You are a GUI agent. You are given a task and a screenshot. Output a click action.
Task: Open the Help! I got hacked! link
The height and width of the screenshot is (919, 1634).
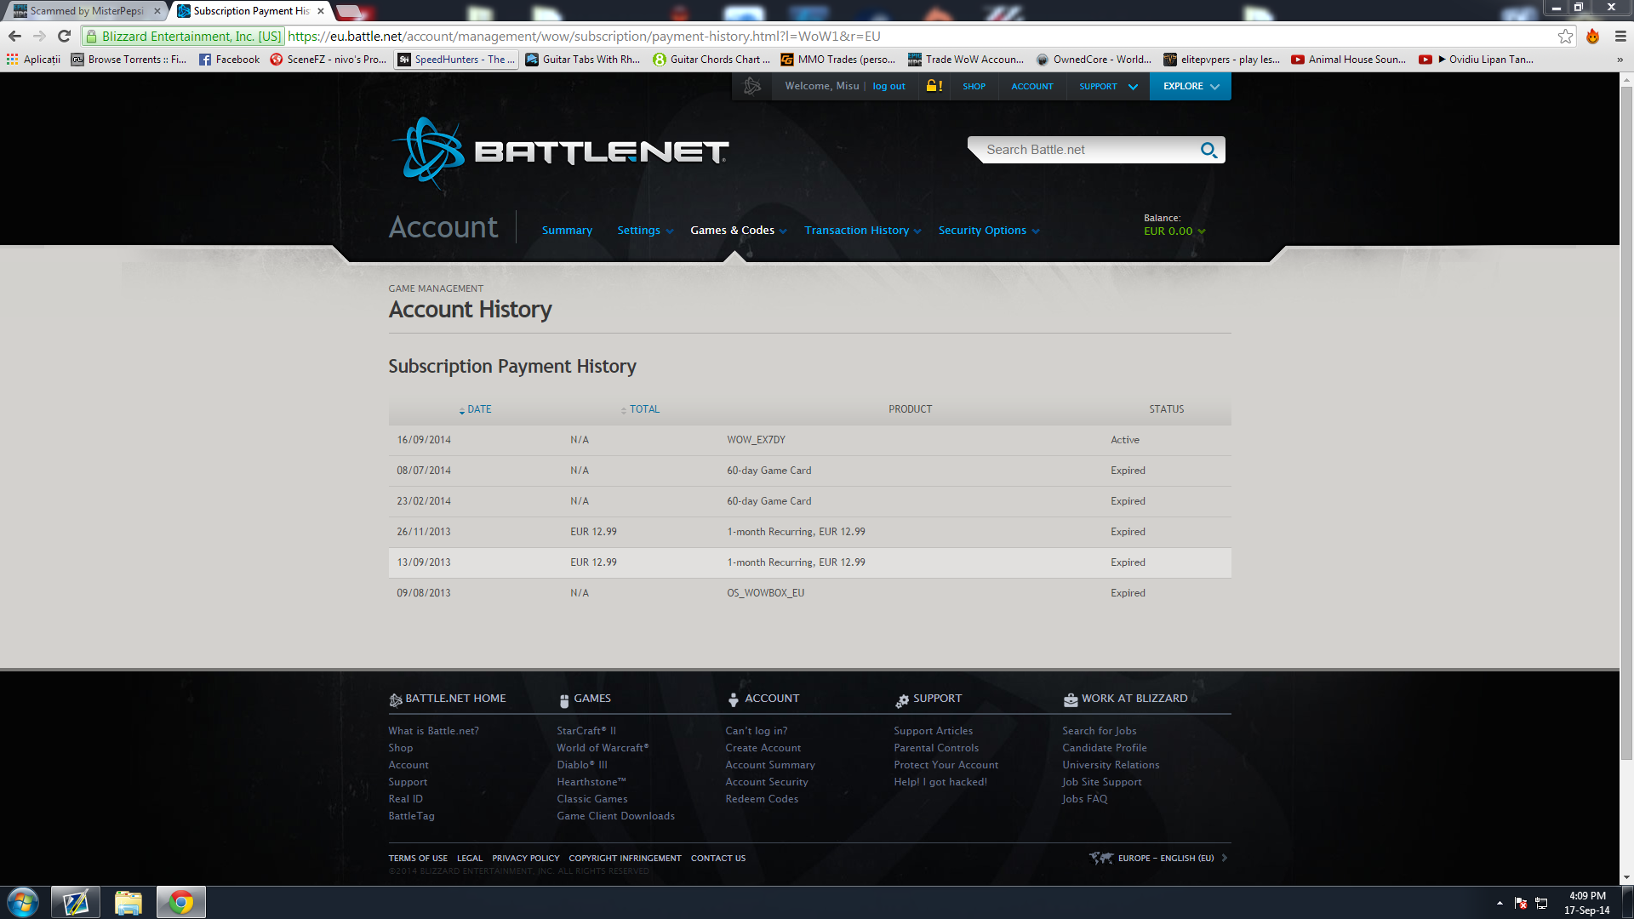tap(940, 782)
